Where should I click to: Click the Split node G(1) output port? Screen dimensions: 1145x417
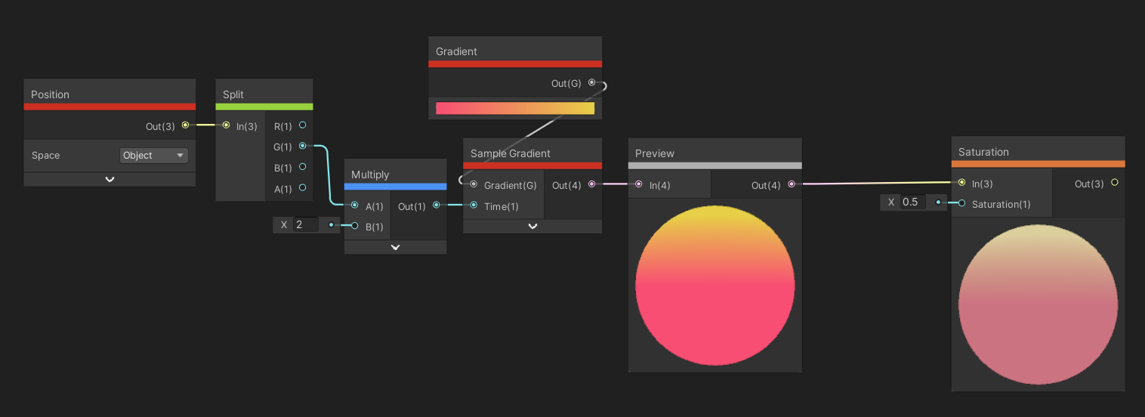[x=302, y=146]
